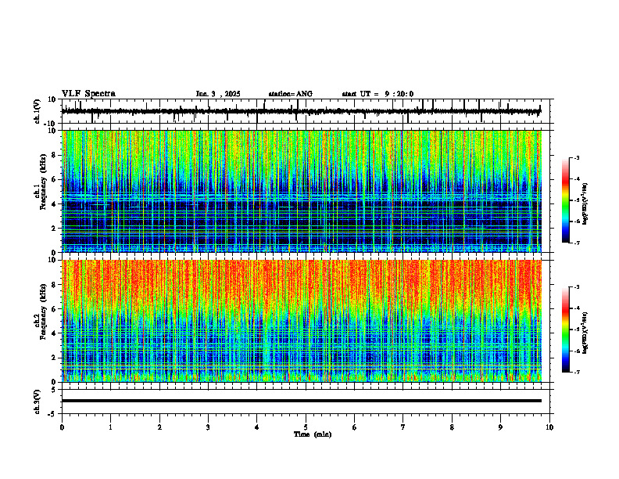Image resolution: width=619 pixels, height=479 pixels.
Task: Click the "VLF Spectra" plot title
Action: point(88,94)
